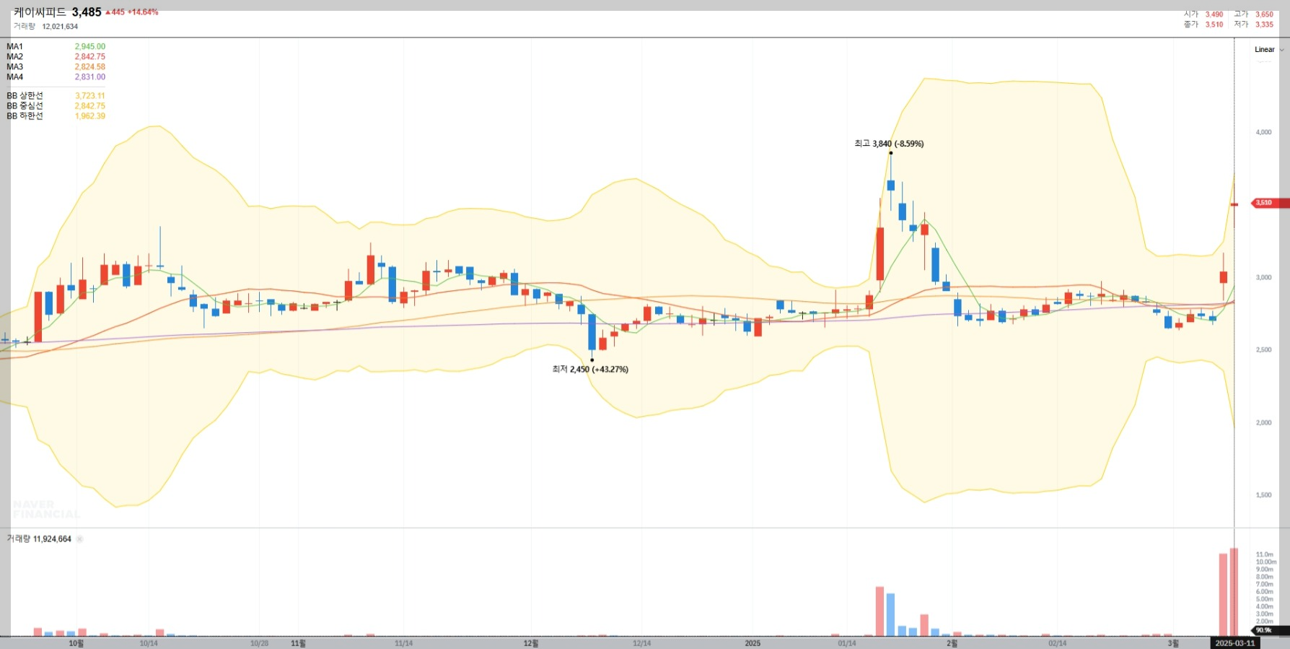The height and width of the screenshot is (649, 1290).
Task: Click the 2월 date axis label
Action: [x=952, y=643]
